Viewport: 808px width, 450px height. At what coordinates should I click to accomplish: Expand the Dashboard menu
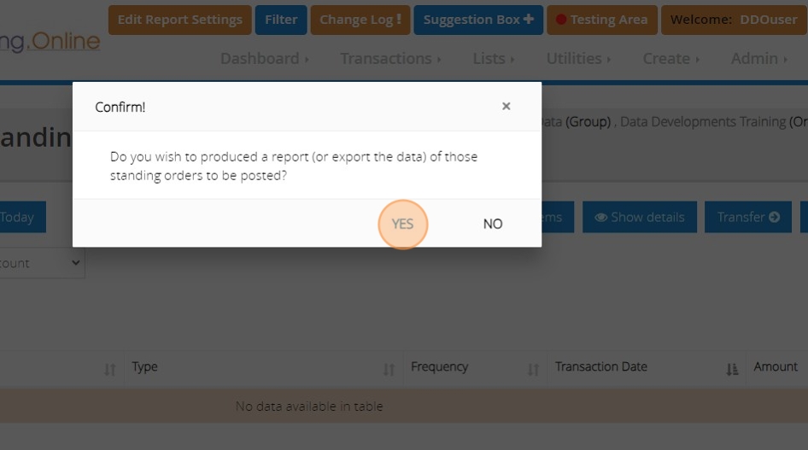pyautogui.click(x=265, y=58)
